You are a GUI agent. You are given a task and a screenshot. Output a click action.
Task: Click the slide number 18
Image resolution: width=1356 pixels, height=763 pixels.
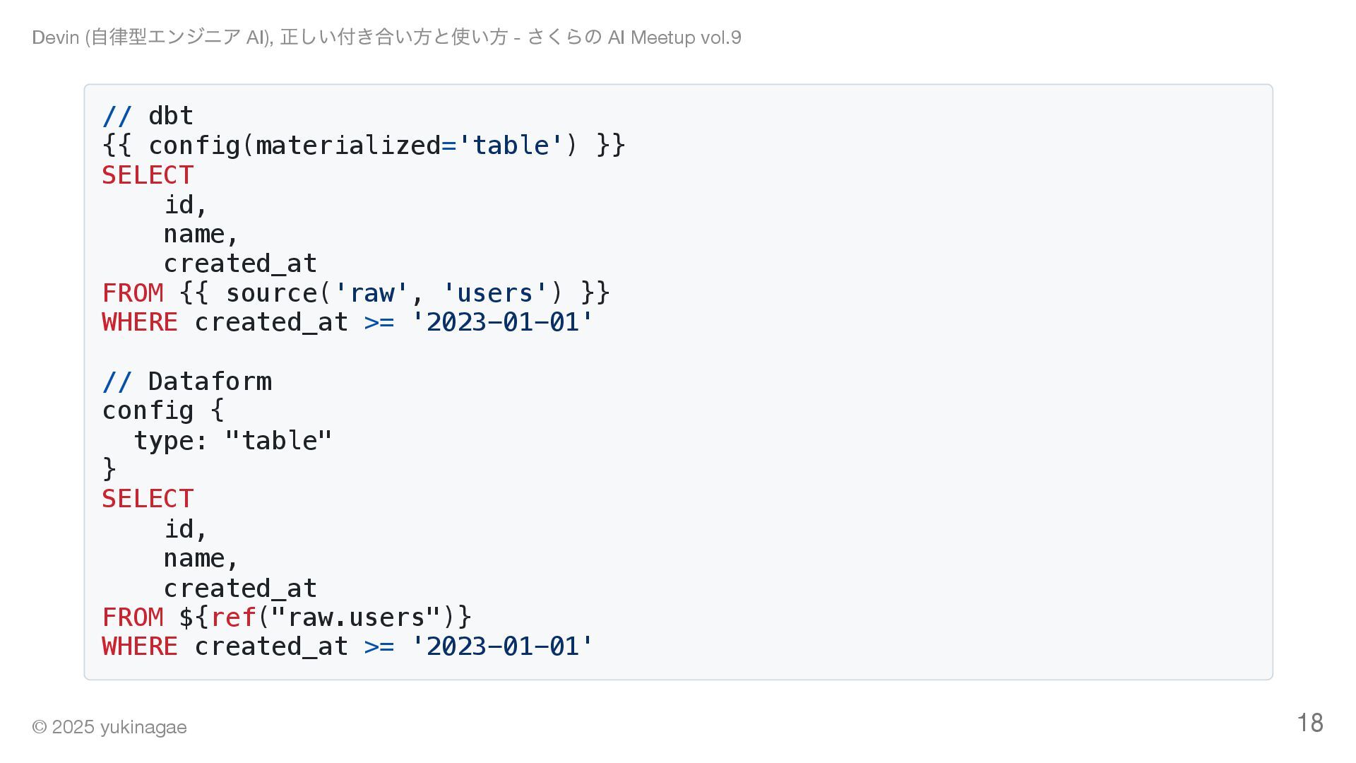(1310, 723)
